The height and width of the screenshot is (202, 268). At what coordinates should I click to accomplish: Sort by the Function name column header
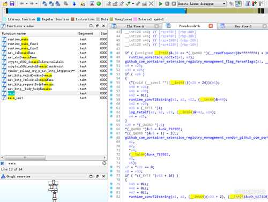[x=39, y=33]
